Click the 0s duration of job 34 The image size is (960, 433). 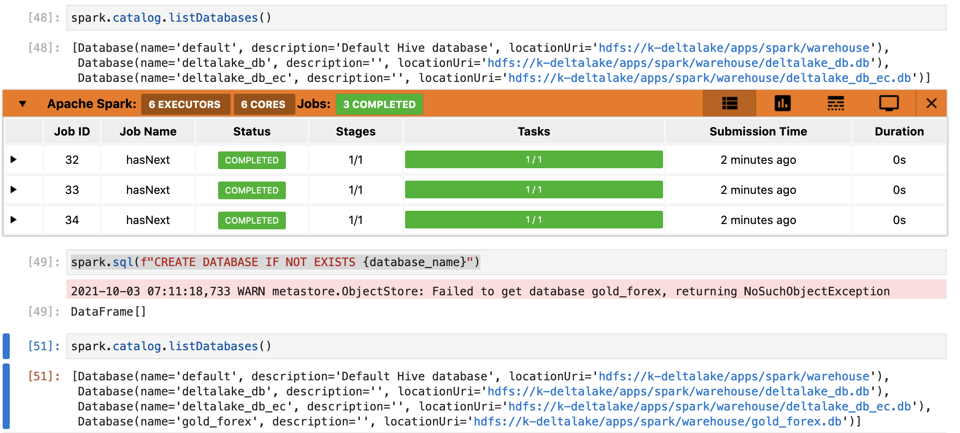point(899,220)
